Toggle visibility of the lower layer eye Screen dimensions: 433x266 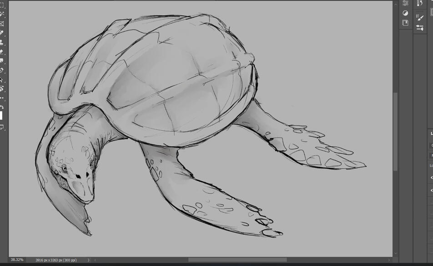click(431, 191)
